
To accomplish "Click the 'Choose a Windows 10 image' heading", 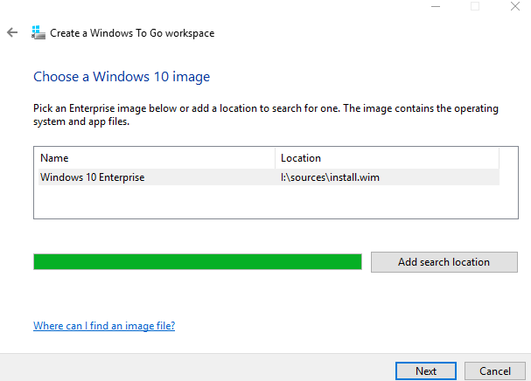I will click(x=122, y=77).
